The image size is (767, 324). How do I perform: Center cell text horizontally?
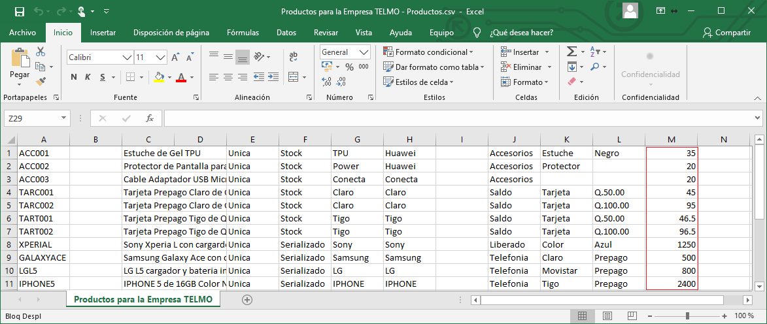(228, 76)
